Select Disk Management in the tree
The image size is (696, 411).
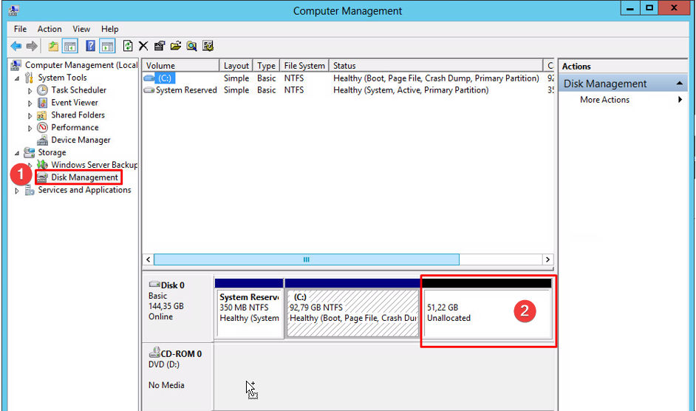point(84,177)
